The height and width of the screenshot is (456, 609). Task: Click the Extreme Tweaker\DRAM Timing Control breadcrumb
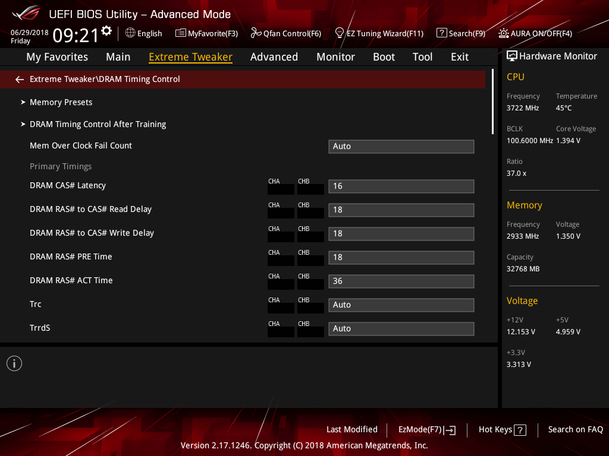coord(105,80)
